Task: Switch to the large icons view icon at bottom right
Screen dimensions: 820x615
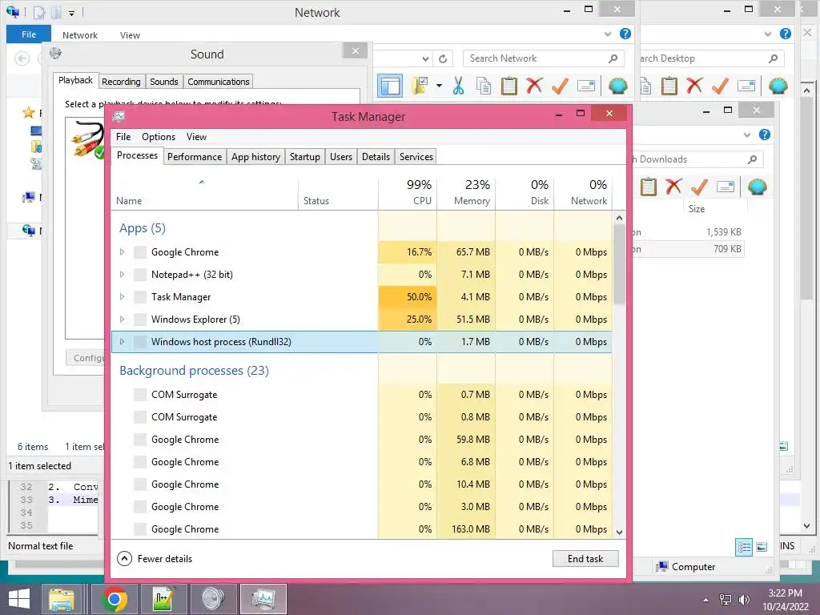Action: click(762, 548)
